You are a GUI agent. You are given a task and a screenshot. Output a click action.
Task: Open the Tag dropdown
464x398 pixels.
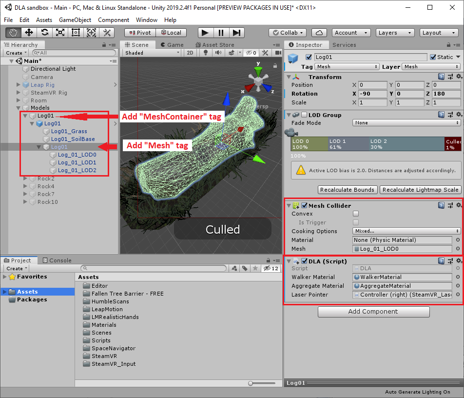click(x=347, y=67)
